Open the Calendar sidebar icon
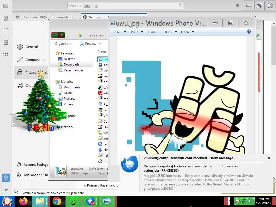This screenshot has width=276, height=207. tap(6, 30)
